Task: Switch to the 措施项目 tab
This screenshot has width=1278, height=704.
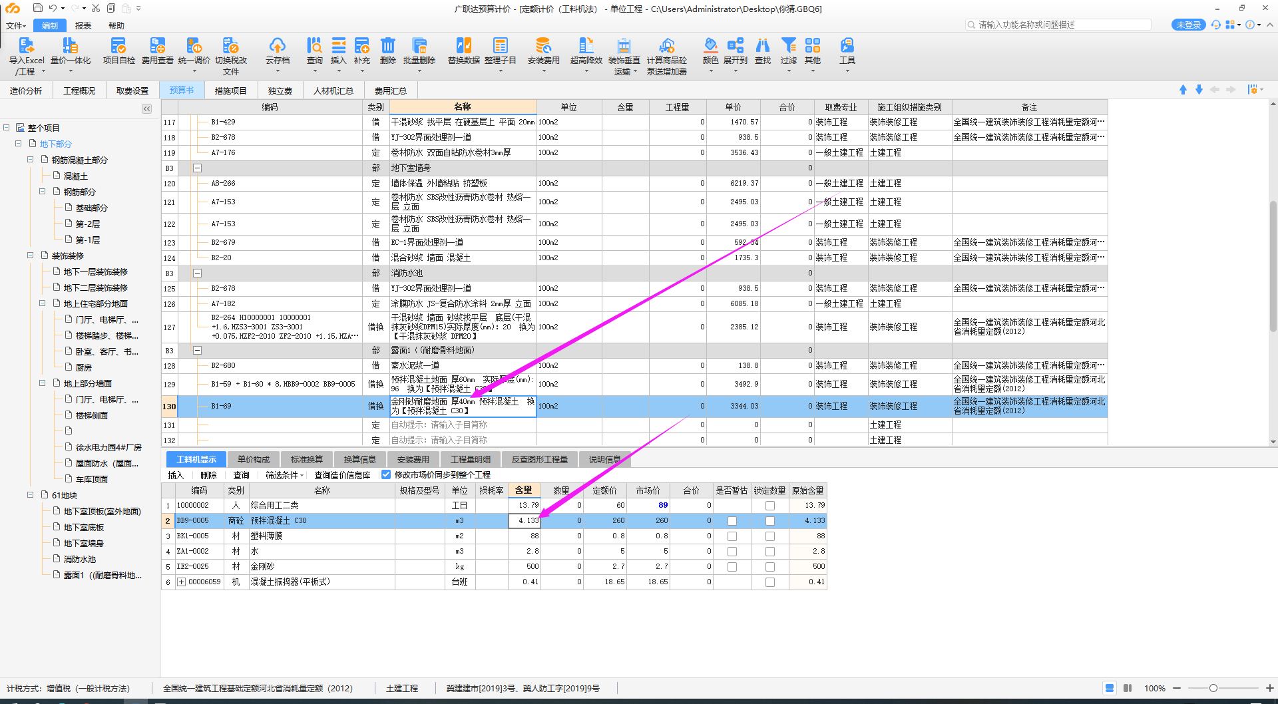Action: pos(230,90)
